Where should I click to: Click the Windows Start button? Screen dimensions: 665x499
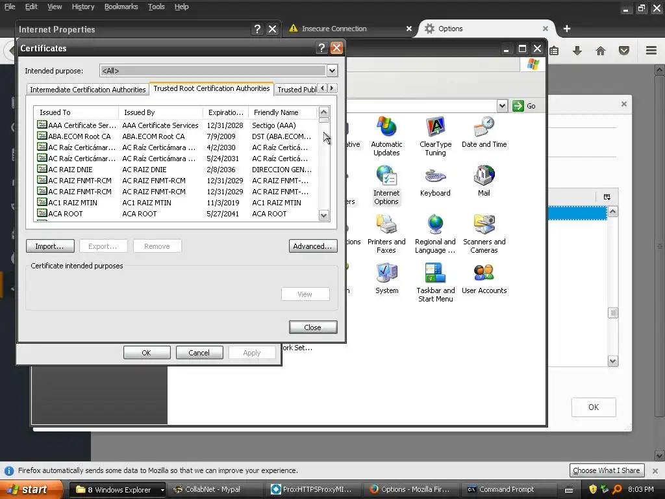pyautogui.click(x=31, y=489)
